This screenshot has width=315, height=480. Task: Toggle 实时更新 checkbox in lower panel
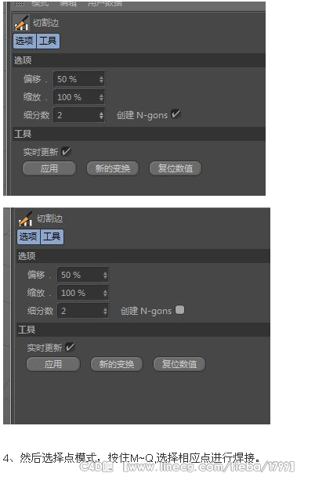pyautogui.click(x=70, y=347)
